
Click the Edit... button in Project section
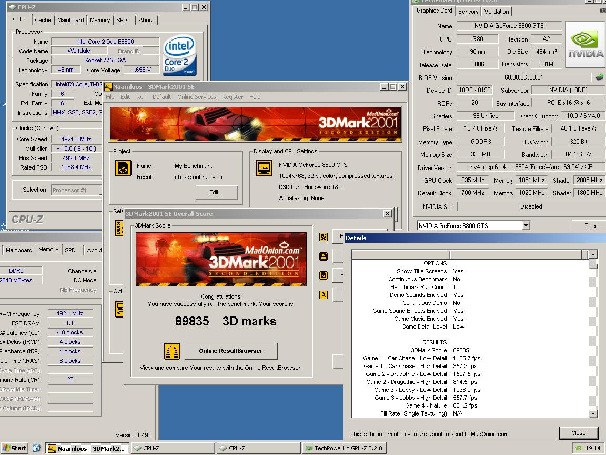pyautogui.click(x=216, y=192)
